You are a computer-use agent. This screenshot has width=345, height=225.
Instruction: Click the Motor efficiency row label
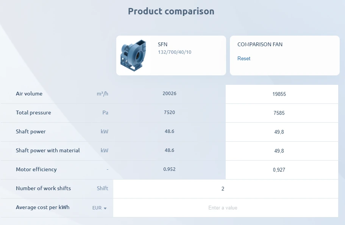click(36, 169)
